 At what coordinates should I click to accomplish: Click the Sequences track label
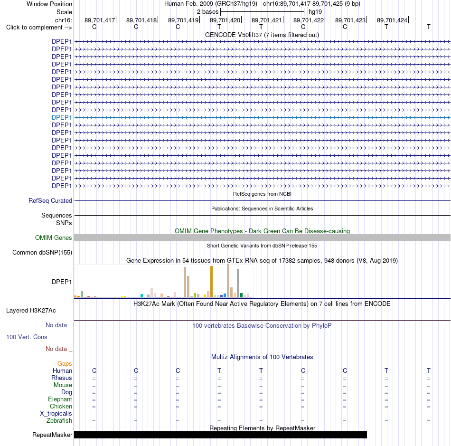pos(56,215)
